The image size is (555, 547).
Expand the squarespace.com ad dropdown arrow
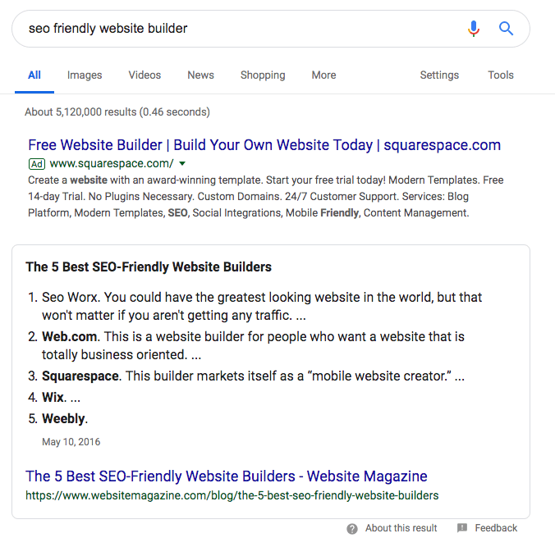click(181, 163)
